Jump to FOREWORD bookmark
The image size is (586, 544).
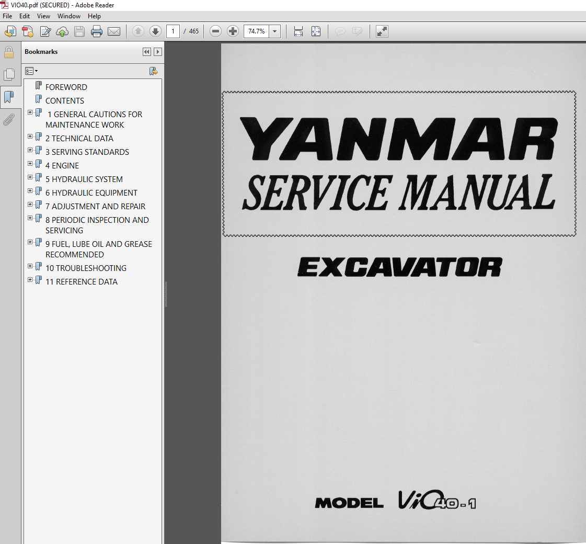point(66,87)
